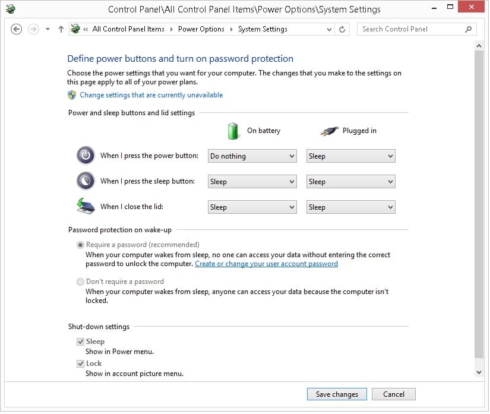This screenshot has width=490, height=414.
Task: Uncheck the Sleep shut-down setting
Action: (81, 342)
